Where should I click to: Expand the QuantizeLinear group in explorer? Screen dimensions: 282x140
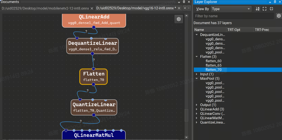point(197,122)
